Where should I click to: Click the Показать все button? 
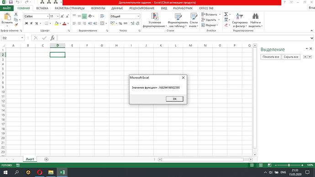[271, 57]
